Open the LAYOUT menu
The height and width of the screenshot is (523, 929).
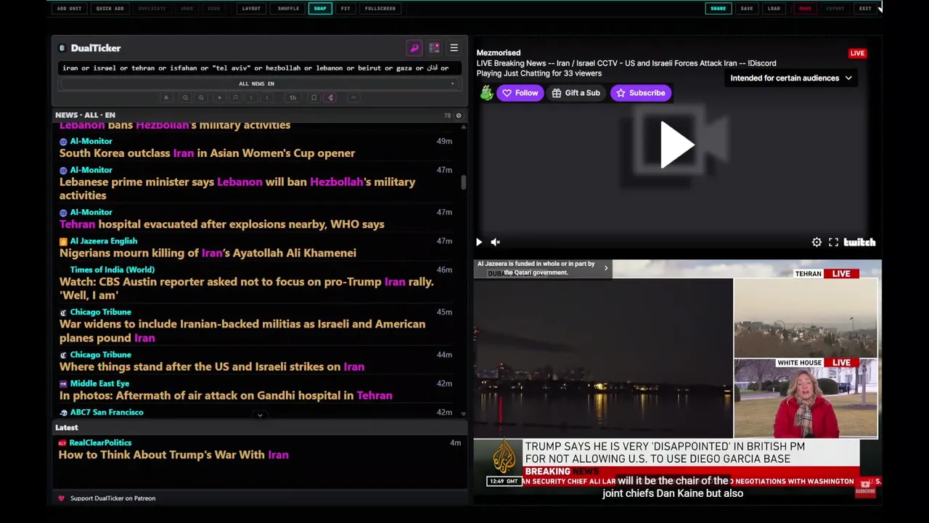251,9
